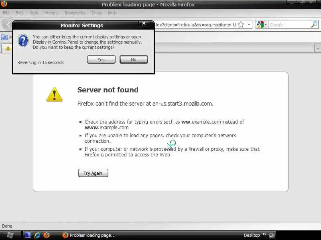The image size is (321, 240).
Task: Open the Tools menu
Action: point(96,13)
